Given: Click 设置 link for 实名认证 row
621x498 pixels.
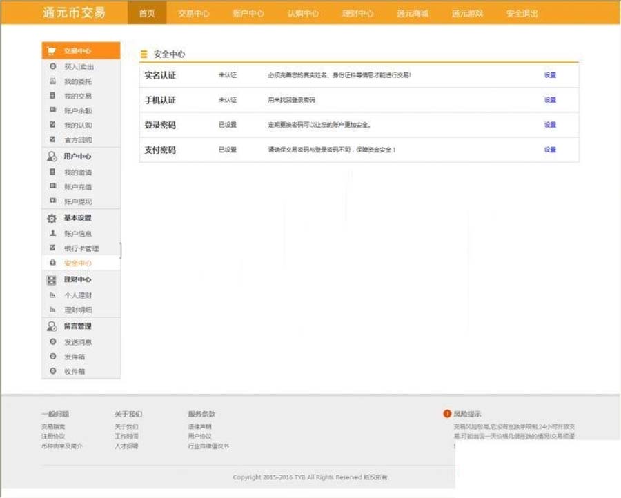Looking at the screenshot, I should point(550,75).
